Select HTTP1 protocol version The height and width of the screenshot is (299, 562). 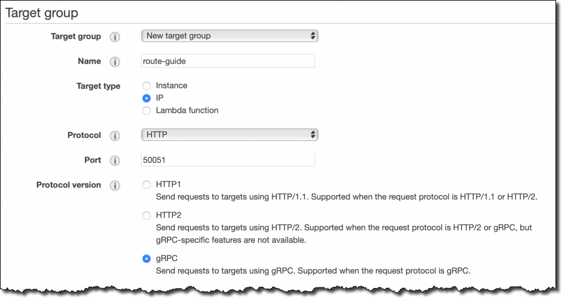(146, 185)
